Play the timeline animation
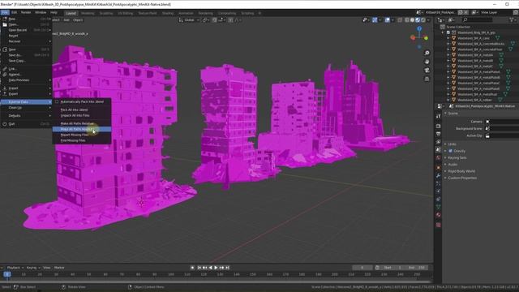This screenshot has width=519, height=292. (x=217, y=268)
